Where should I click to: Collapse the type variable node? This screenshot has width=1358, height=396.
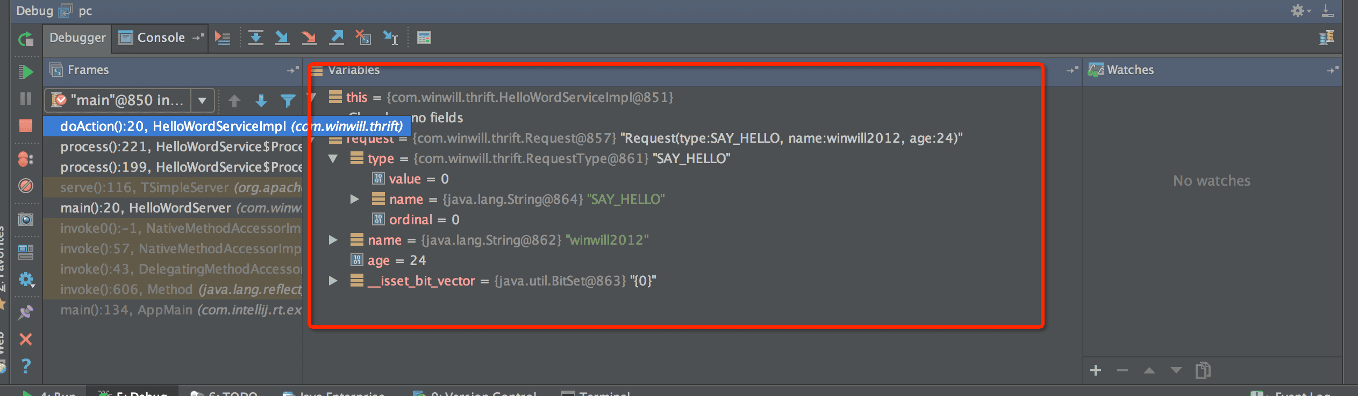tap(333, 159)
